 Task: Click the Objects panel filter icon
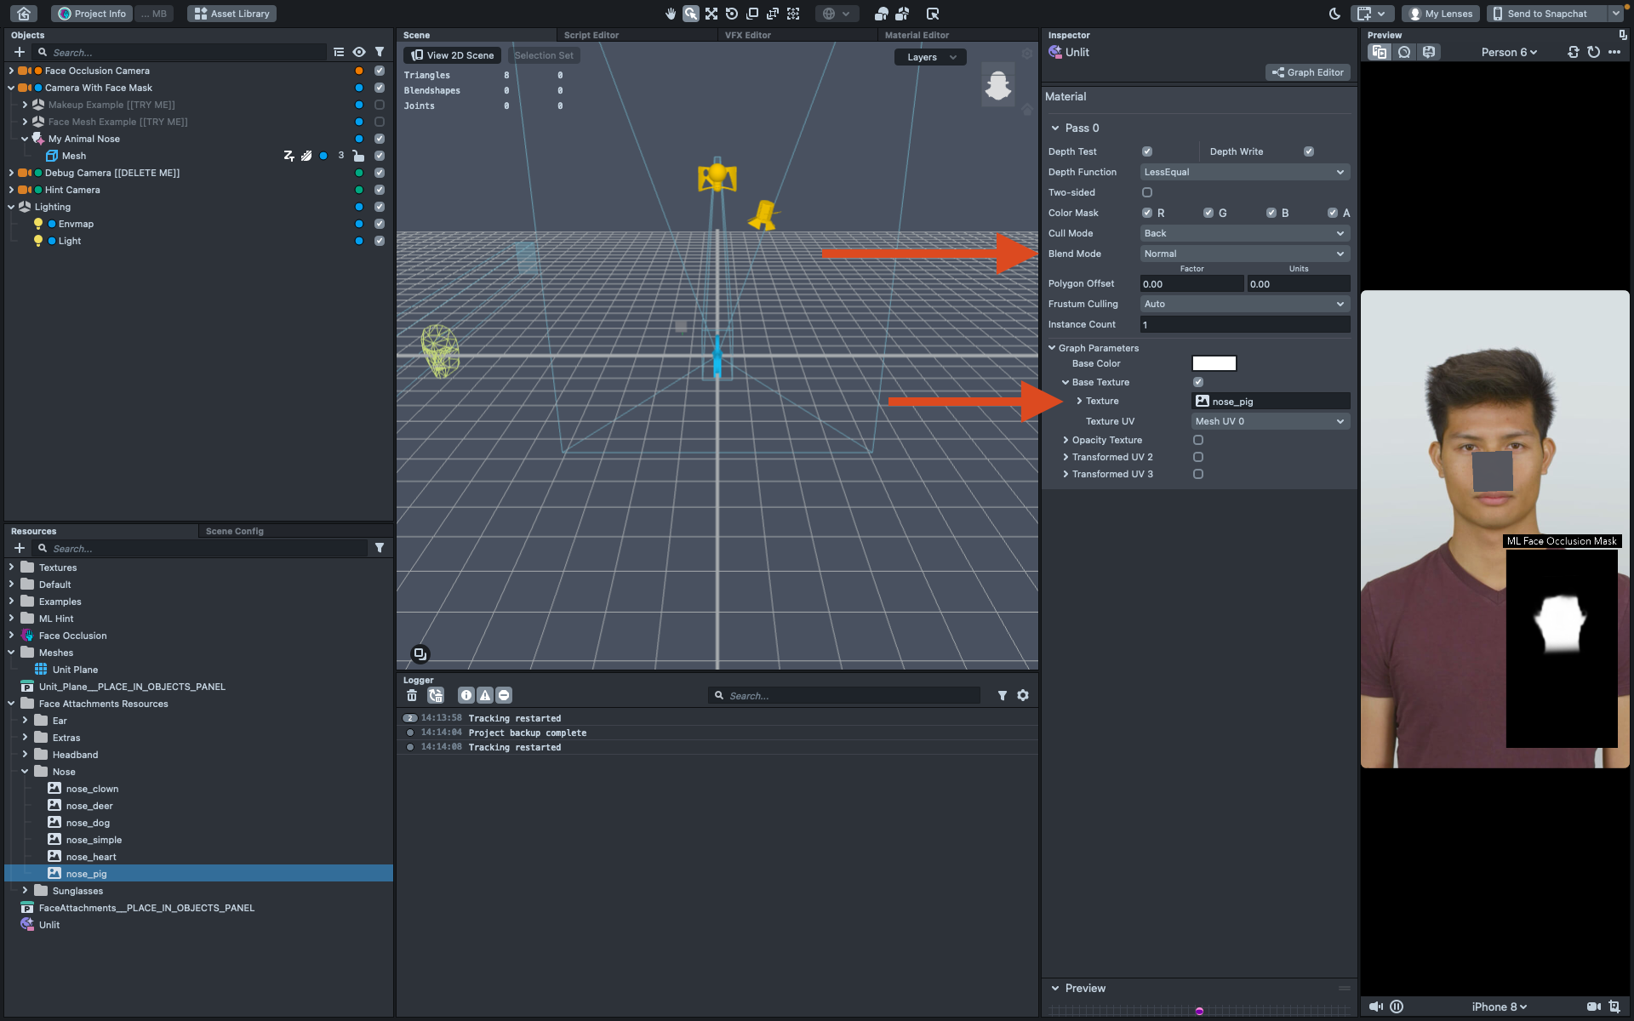[380, 52]
